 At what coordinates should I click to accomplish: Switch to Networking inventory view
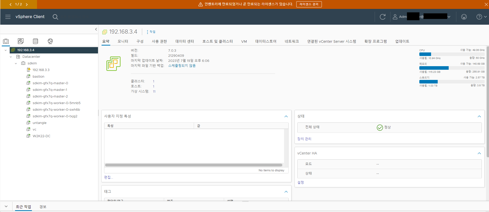point(50,41)
